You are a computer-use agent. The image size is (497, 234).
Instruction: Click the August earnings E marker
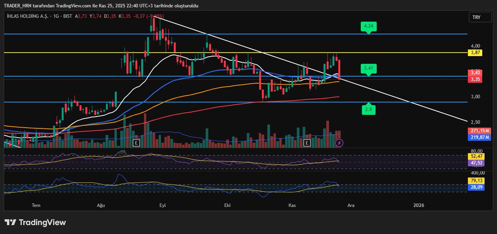[135, 143]
